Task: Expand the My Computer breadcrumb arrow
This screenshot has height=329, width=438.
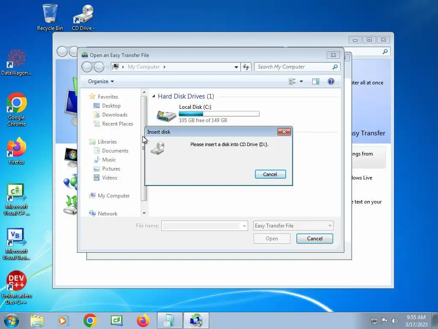Action: pos(165,67)
